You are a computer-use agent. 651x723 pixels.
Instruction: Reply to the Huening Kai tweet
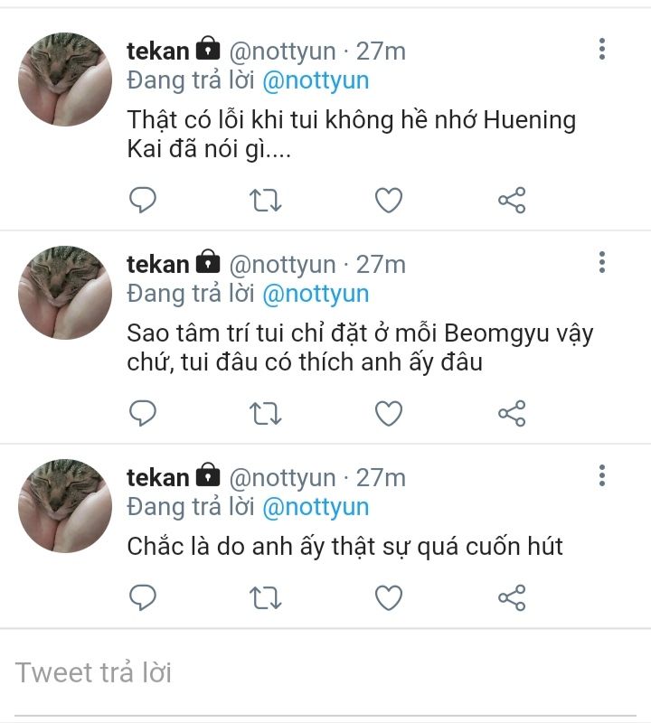coord(143,200)
